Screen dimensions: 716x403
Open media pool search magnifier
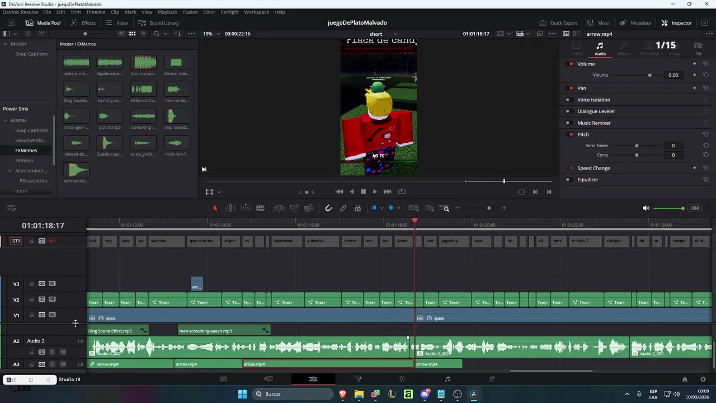point(157,34)
